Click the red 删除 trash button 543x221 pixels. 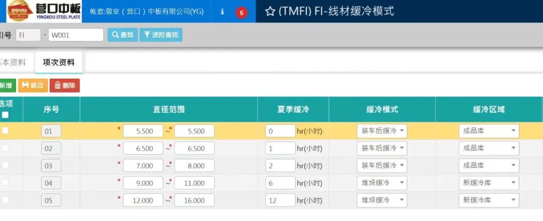pos(64,85)
